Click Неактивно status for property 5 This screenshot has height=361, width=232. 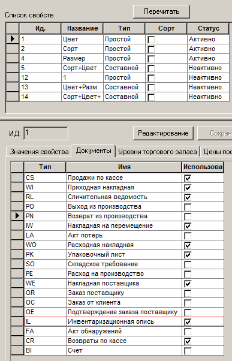point(208,68)
